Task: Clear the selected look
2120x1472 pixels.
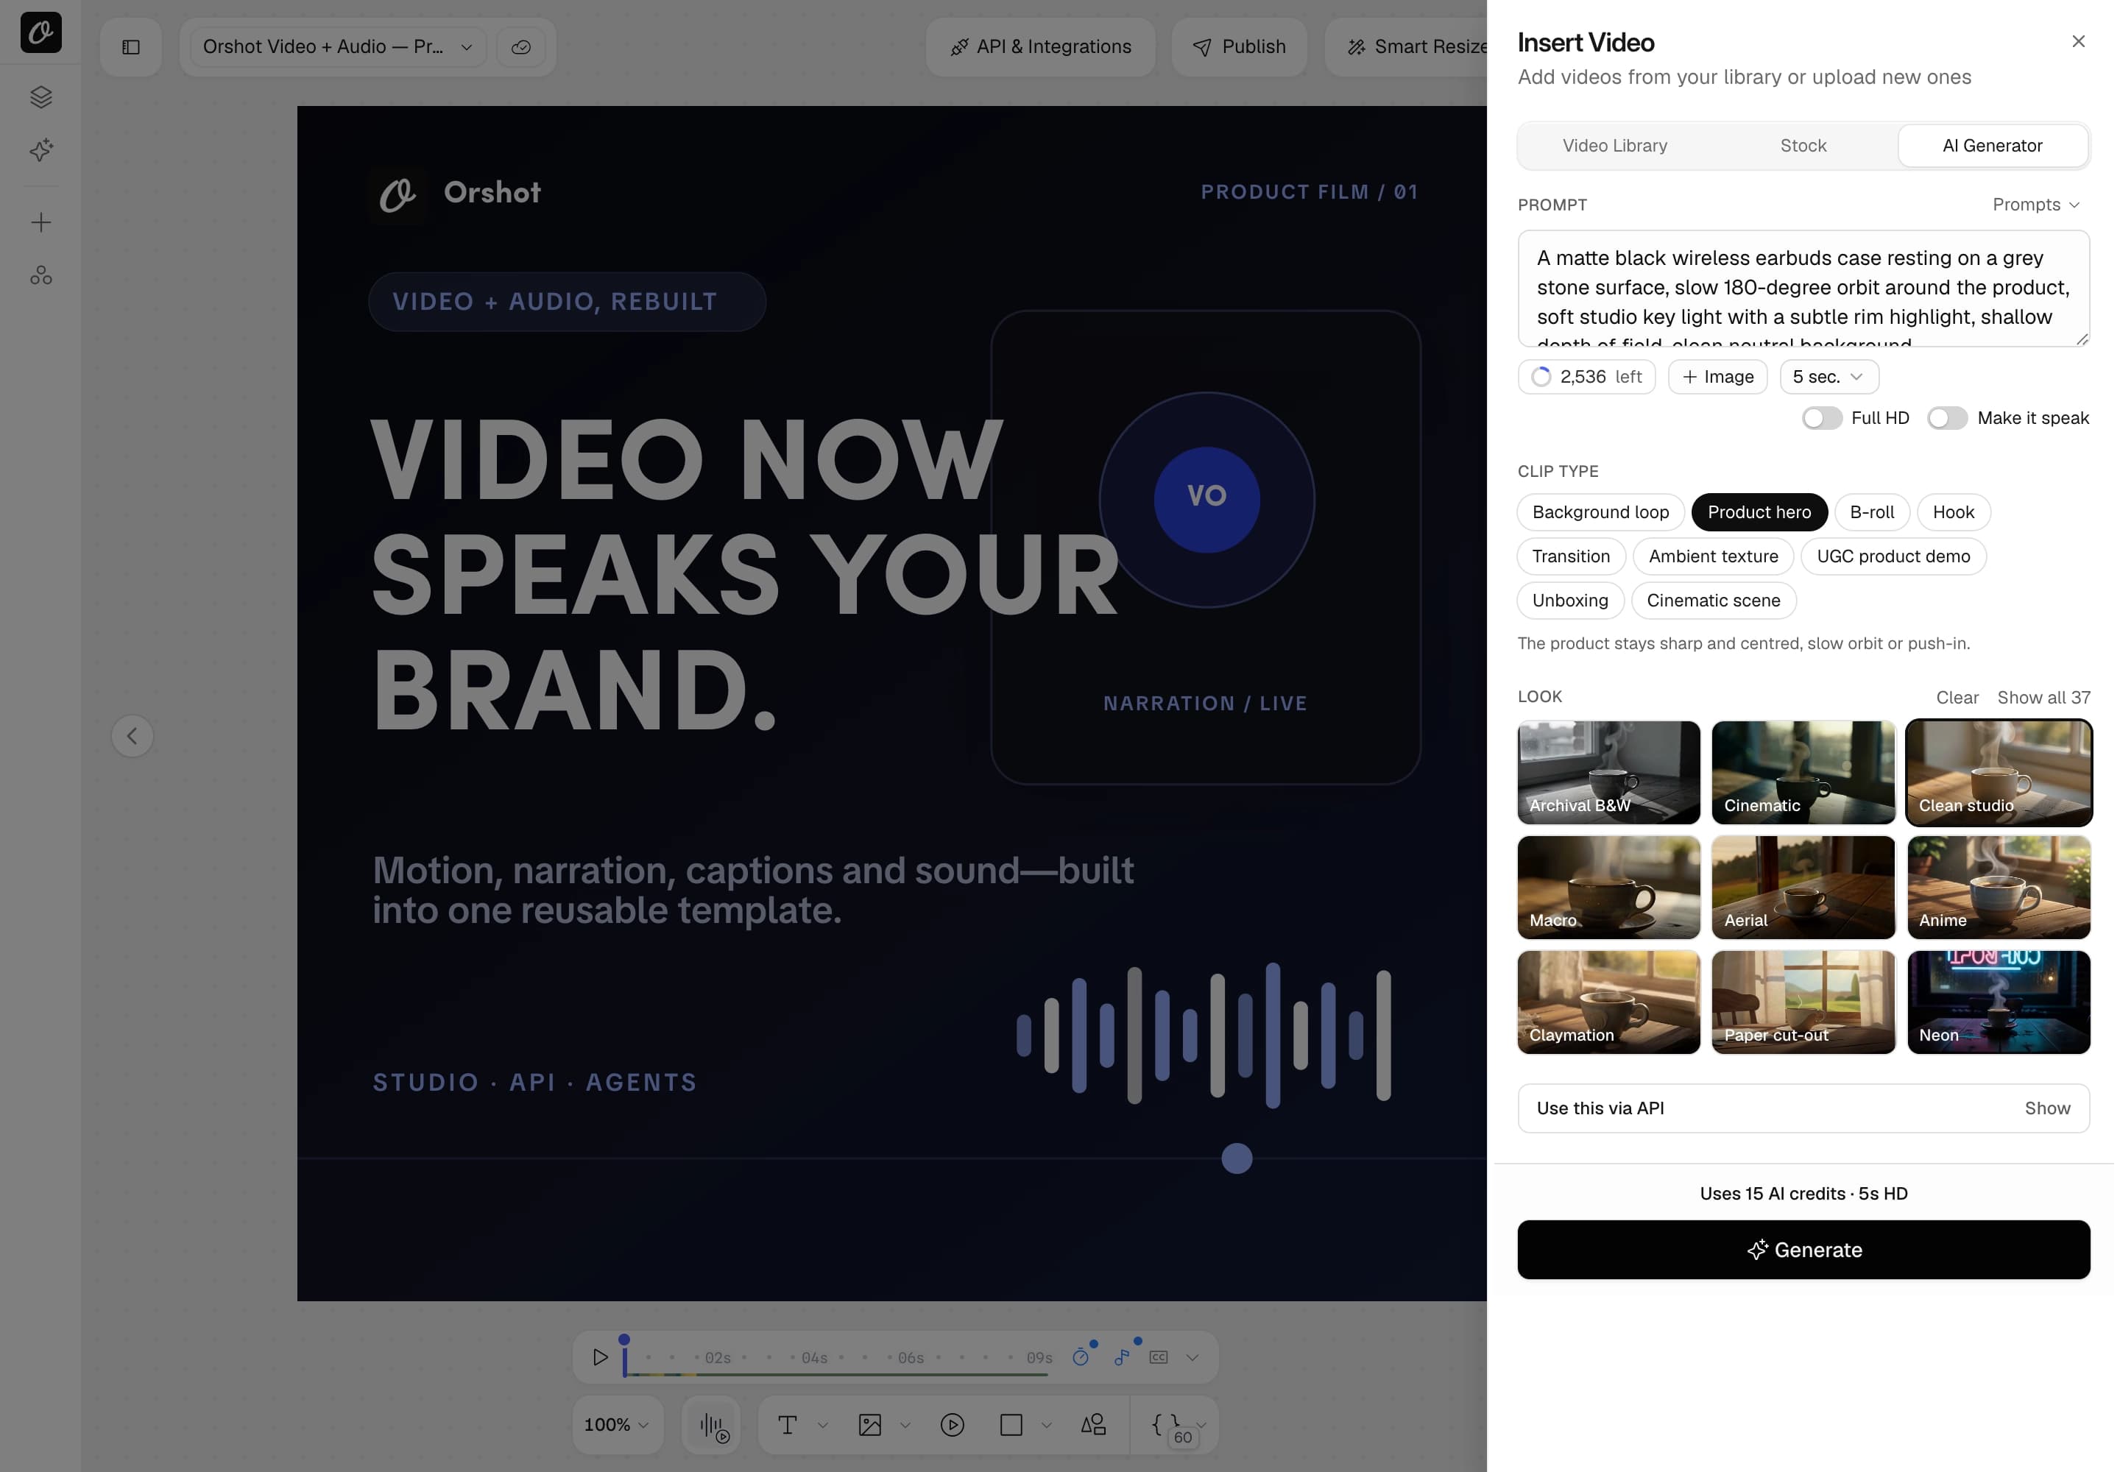Action: [x=1957, y=697]
